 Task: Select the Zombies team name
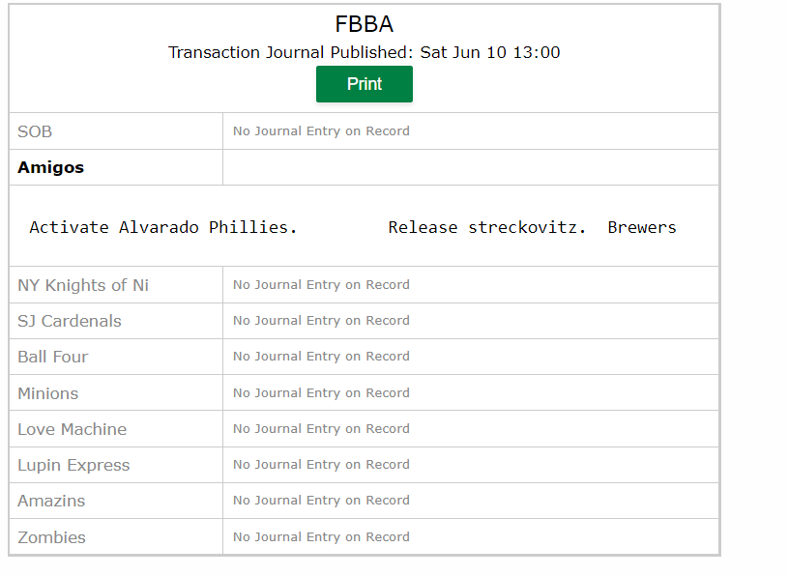pyautogui.click(x=51, y=537)
